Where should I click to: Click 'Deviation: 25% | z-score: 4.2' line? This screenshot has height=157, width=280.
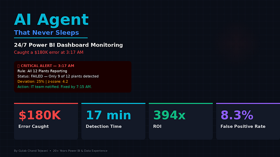(43, 82)
